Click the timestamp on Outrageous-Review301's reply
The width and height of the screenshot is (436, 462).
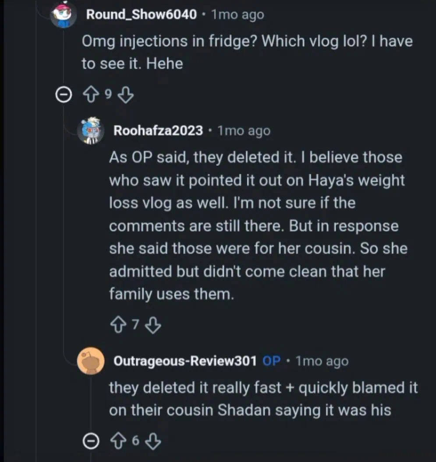pos(322,361)
